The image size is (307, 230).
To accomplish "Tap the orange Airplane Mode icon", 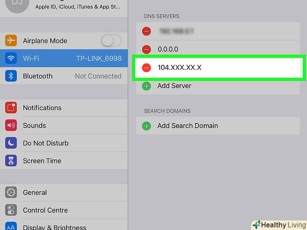I will pyautogui.click(x=11, y=41).
